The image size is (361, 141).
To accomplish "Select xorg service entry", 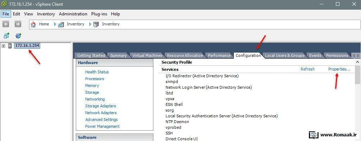I will point(170,110).
